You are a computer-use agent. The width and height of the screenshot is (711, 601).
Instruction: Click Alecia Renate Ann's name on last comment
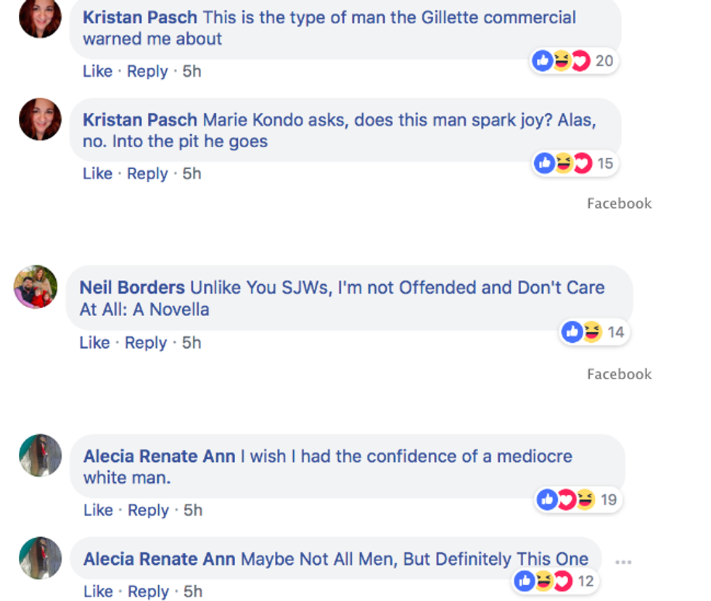(x=159, y=559)
